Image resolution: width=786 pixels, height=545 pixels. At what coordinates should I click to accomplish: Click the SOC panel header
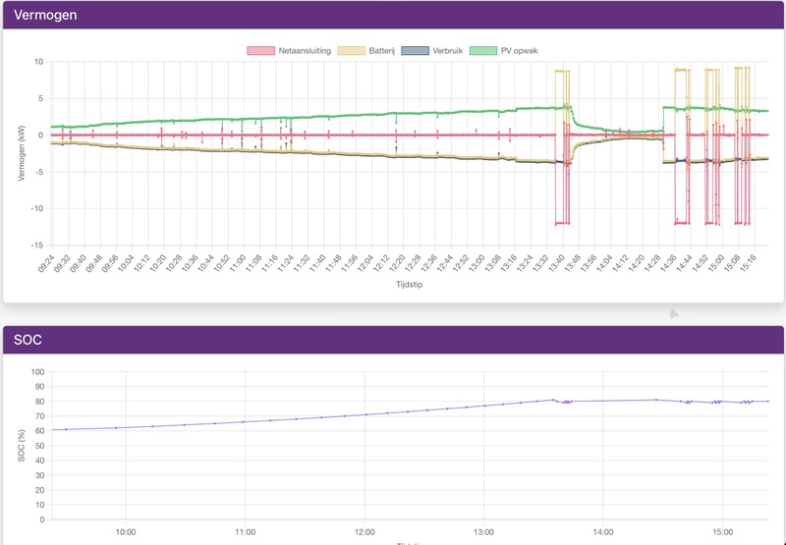(x=393, y=340)
